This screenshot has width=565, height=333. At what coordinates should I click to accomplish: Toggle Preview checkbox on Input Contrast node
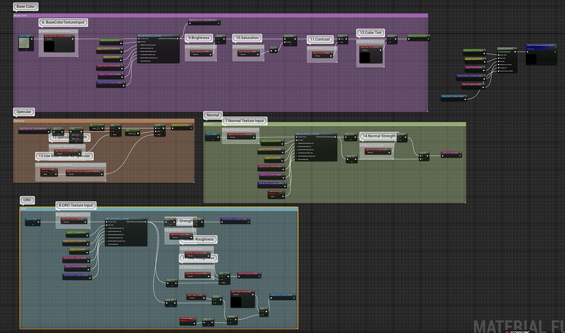point(314,56)
